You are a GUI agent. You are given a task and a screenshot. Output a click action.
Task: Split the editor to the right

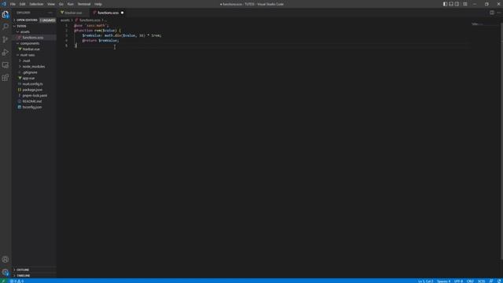tap(492, 13)
